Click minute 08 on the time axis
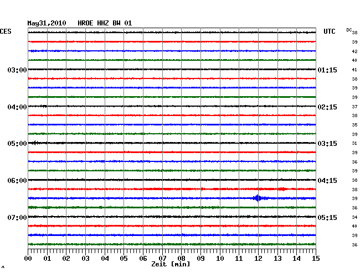Image resolution: width=360 pixels, height=273 pixels. pyautogui.click(x=181, y=259)
